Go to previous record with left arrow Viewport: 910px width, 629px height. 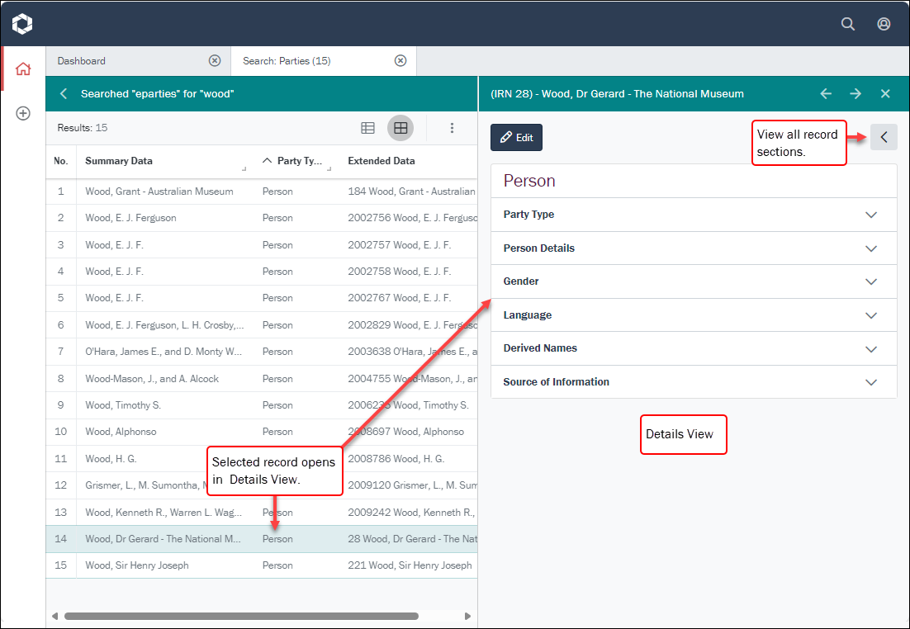(826, 94)
